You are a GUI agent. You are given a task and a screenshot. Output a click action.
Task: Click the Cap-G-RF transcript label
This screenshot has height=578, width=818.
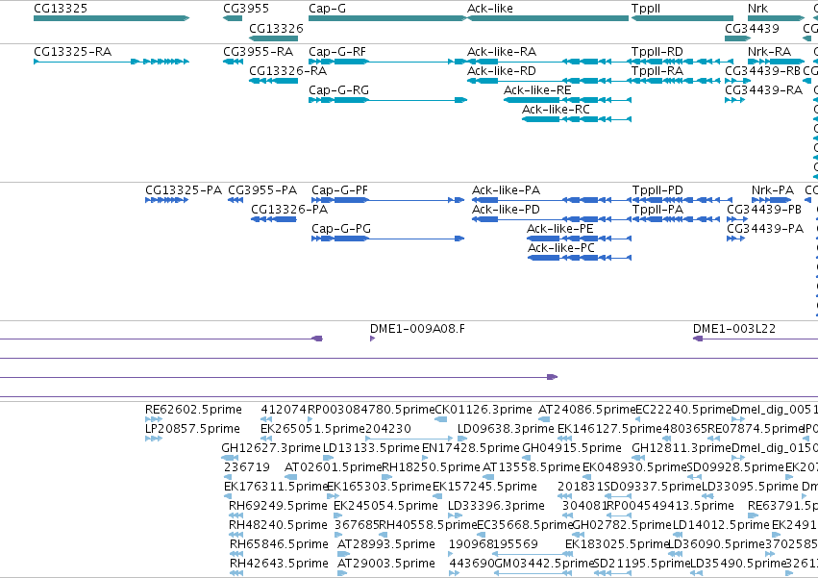337,52
